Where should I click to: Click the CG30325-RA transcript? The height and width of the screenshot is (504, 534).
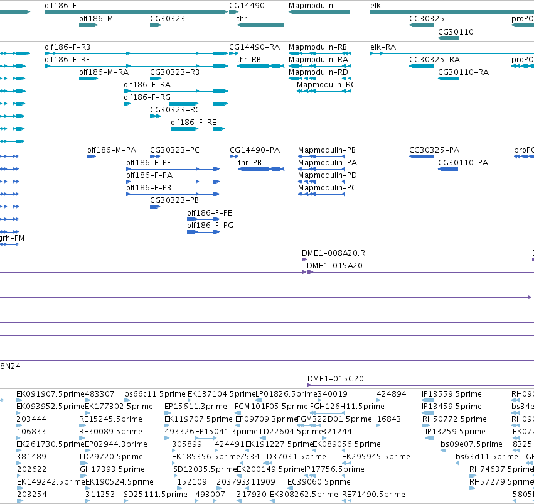pos(421,66)
